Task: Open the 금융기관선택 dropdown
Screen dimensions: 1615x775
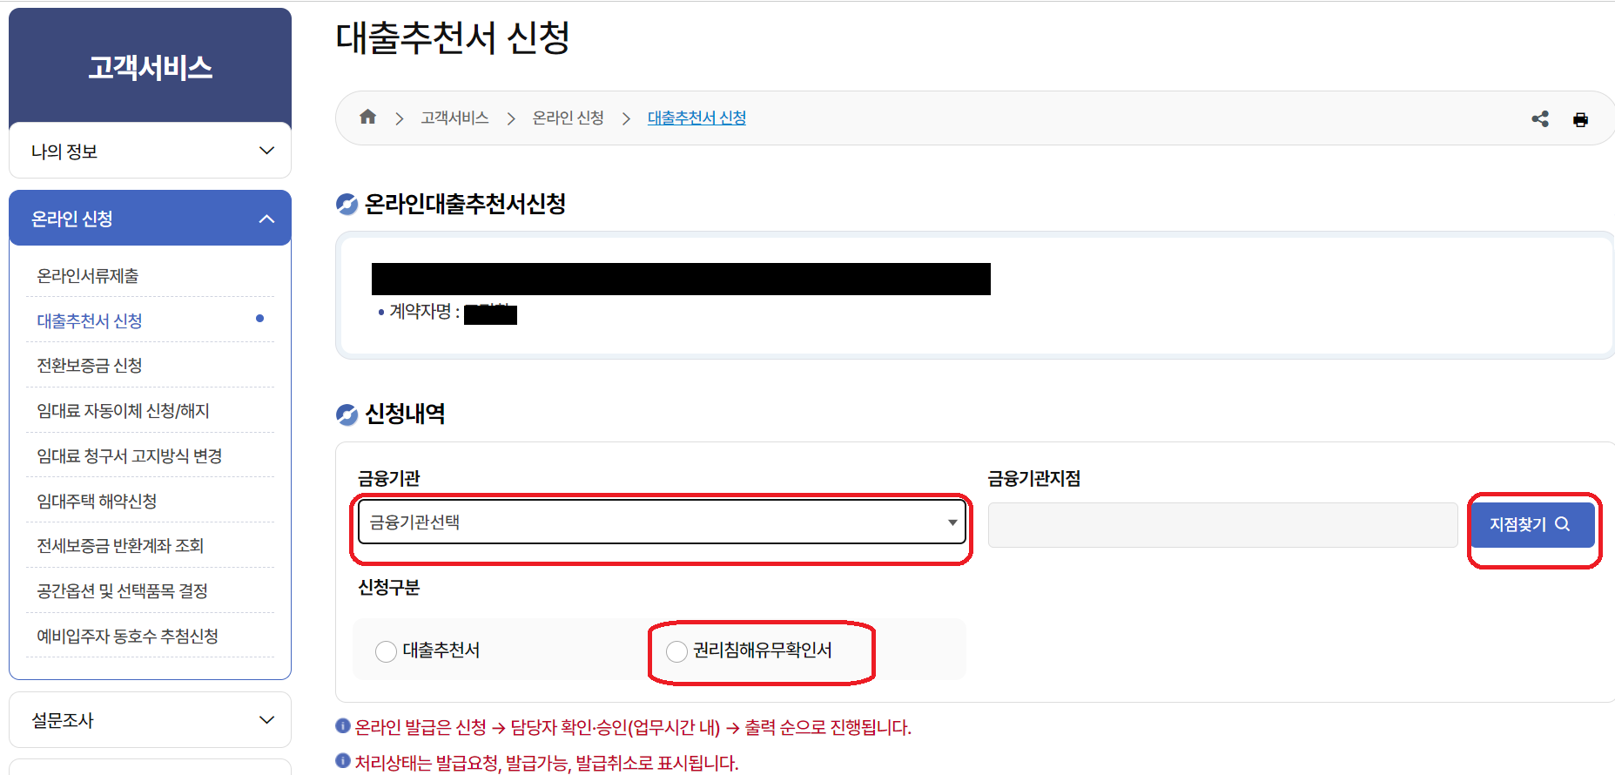Action: pos(663,522)
